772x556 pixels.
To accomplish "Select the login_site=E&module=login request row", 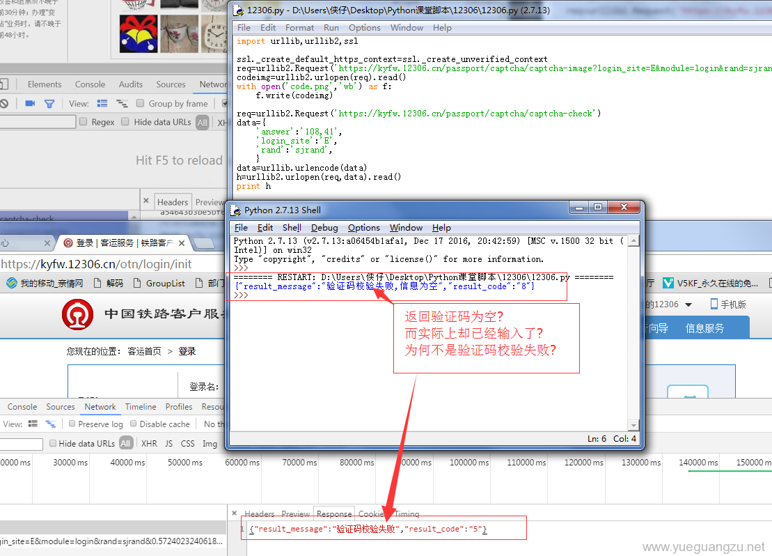I will (113, 541).
